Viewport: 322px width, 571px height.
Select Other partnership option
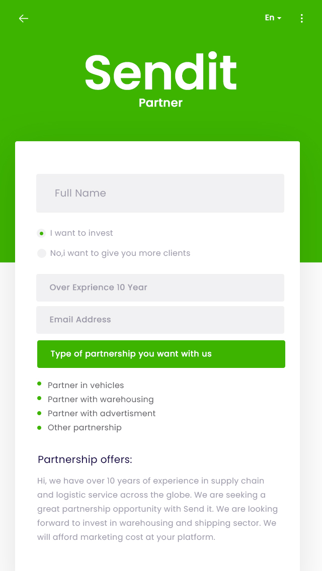(x=85, y=428)
